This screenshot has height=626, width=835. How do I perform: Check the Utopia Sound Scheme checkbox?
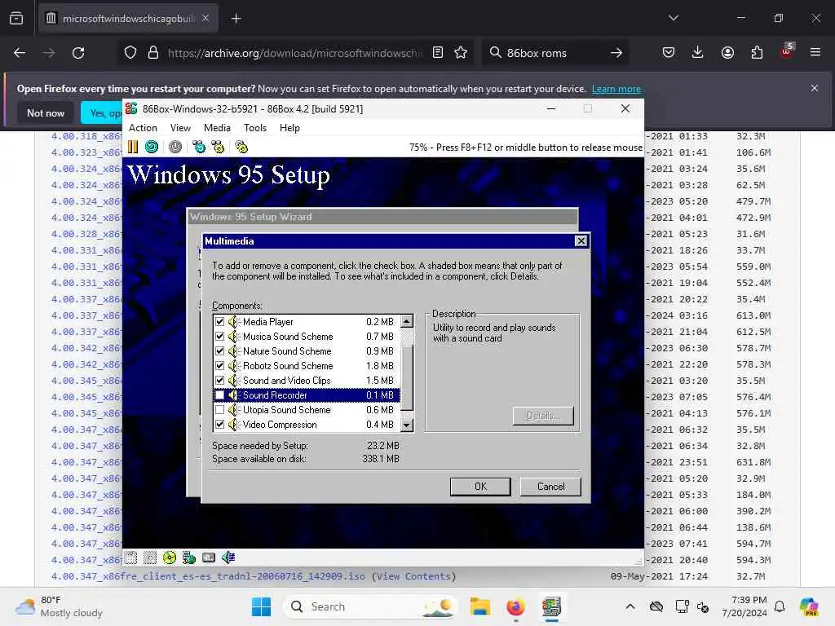click(219, 410)
